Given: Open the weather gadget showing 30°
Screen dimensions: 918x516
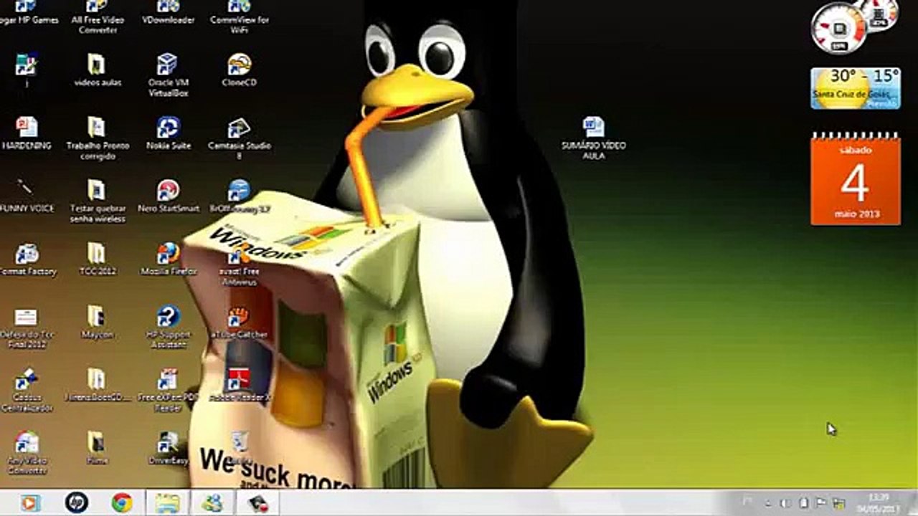Looking at the screenshot, I should click(x=855, y=88).
